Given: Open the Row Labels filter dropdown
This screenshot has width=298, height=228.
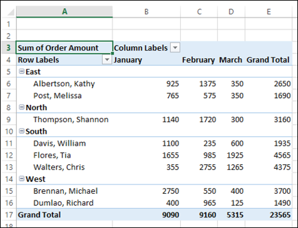Looking at the screenshot, I should click(107, 60).
